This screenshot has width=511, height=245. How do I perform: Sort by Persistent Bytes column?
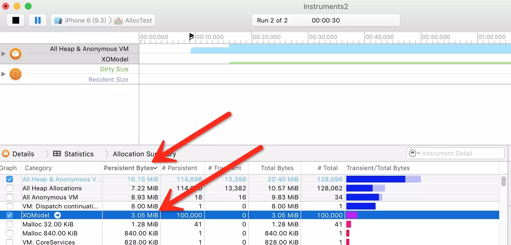click(131, 168)
